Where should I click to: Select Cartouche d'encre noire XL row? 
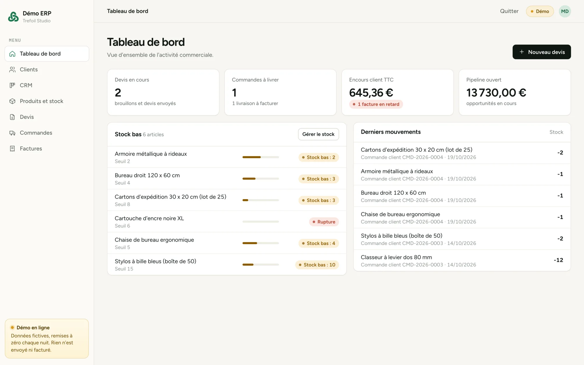[227, 222]
